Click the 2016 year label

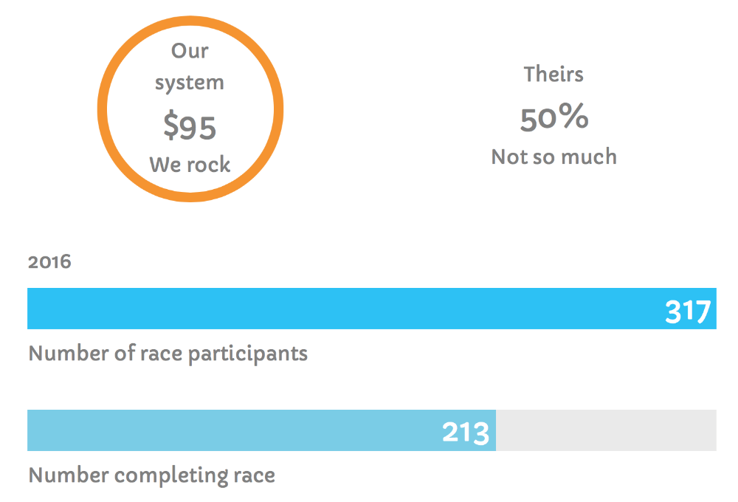point(49,262)
